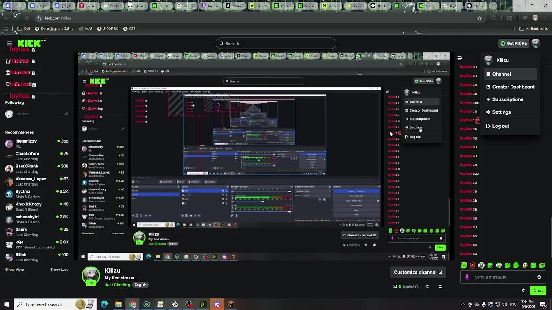
Task: Click the Customize channel button
Action: (417, 272)
